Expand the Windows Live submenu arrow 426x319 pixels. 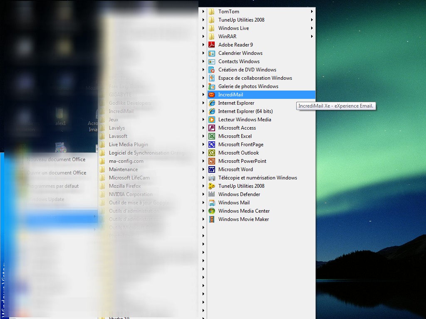tap(312, 28)
